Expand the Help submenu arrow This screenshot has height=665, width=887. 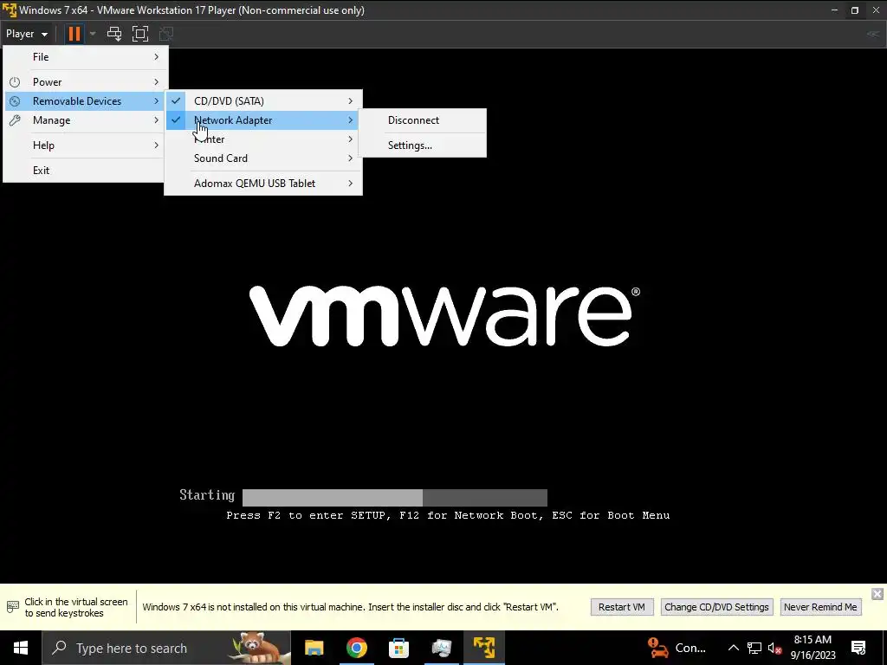(156, 145)
